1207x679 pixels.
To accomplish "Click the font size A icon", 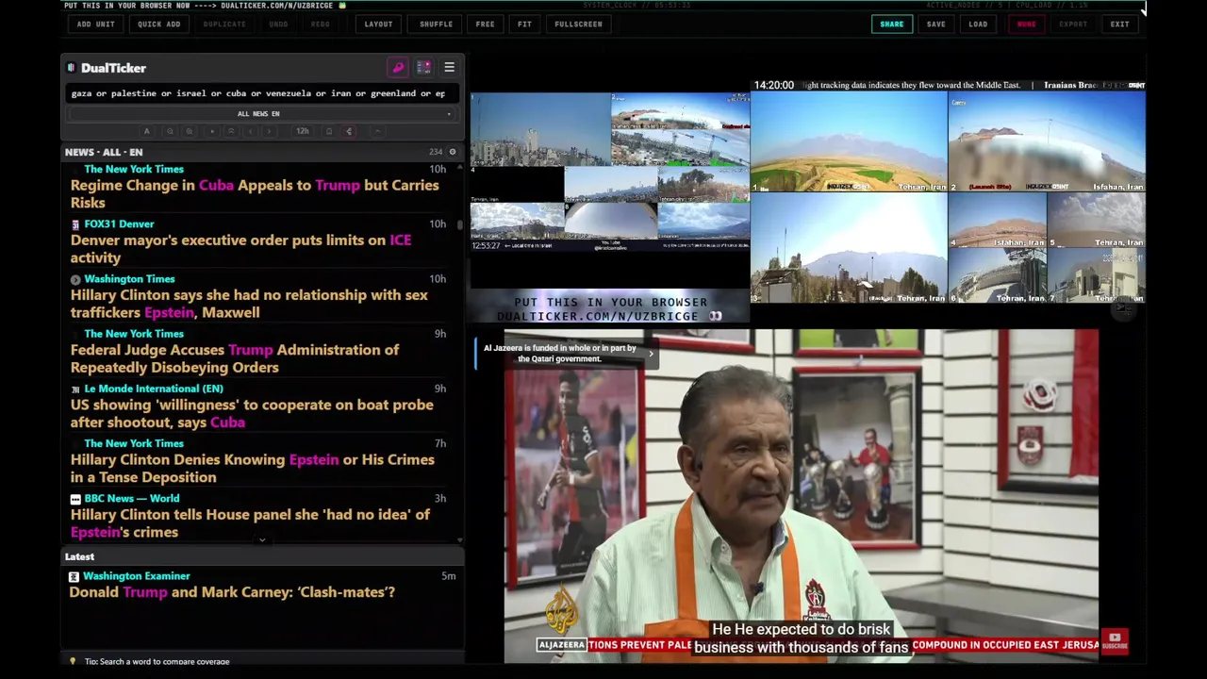I will (x=146, y=131).
